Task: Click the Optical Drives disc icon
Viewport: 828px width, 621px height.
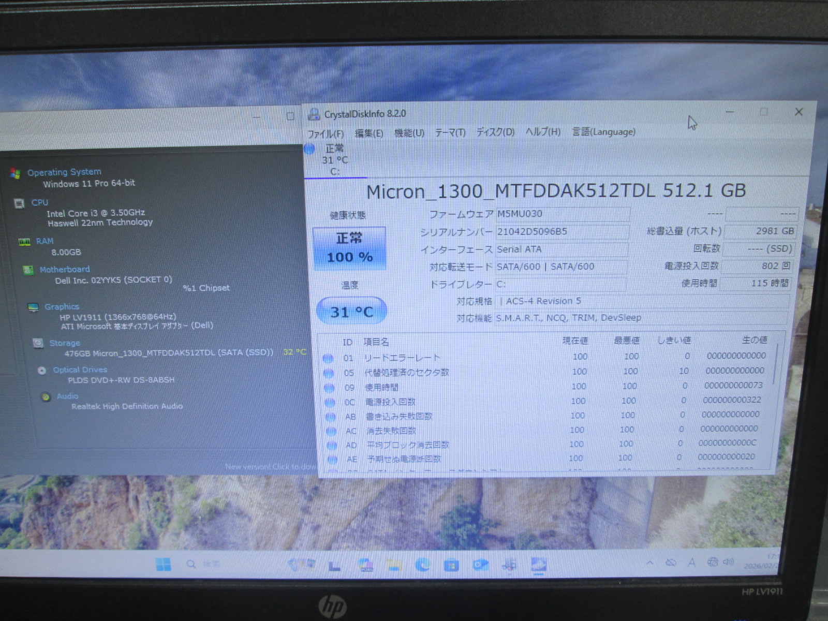Action: coord(42,371)
